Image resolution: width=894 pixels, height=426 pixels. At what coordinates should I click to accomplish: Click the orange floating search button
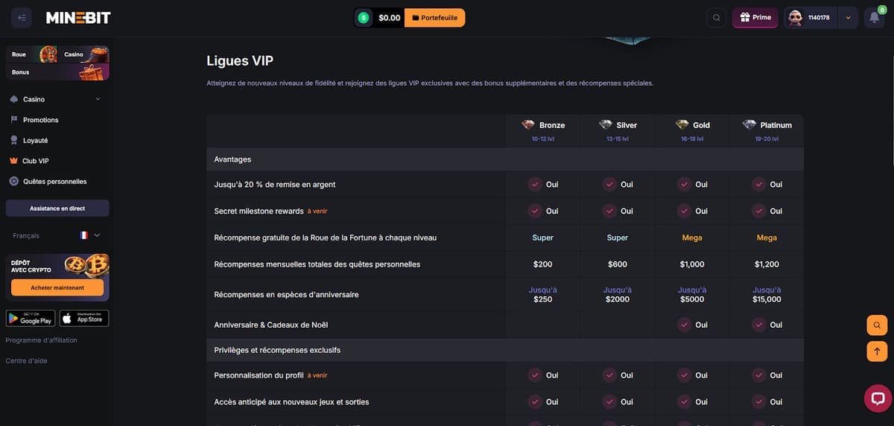point(877,325)
